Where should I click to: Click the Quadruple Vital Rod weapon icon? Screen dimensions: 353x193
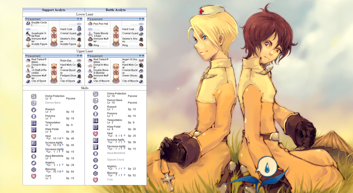[x=28, y=34]
